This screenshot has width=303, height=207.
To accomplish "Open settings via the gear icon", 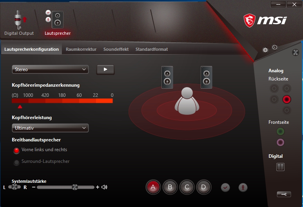I will 265,50.
